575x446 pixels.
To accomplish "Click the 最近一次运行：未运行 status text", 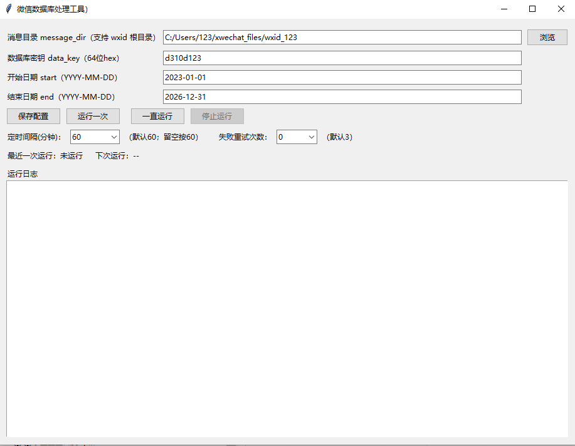I will tap(45, 156).
